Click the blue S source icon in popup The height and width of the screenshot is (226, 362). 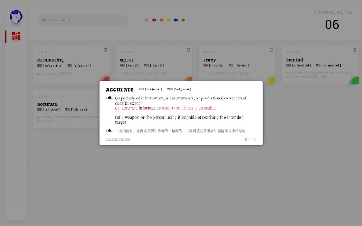[x=245, y=140]
